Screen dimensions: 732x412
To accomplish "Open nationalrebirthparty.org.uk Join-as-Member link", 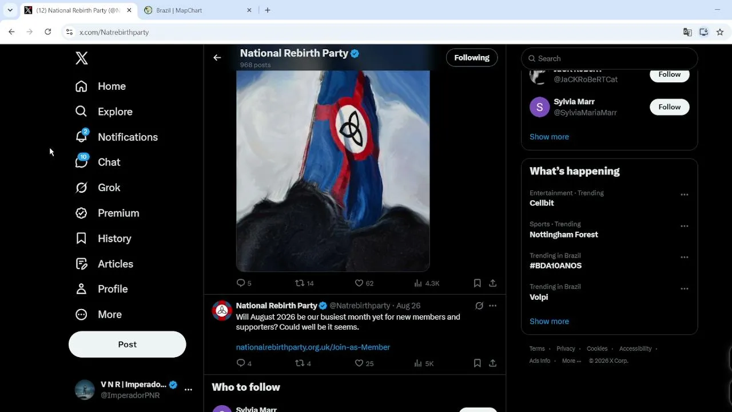I will pyautogui.click(x=313, y=347).
